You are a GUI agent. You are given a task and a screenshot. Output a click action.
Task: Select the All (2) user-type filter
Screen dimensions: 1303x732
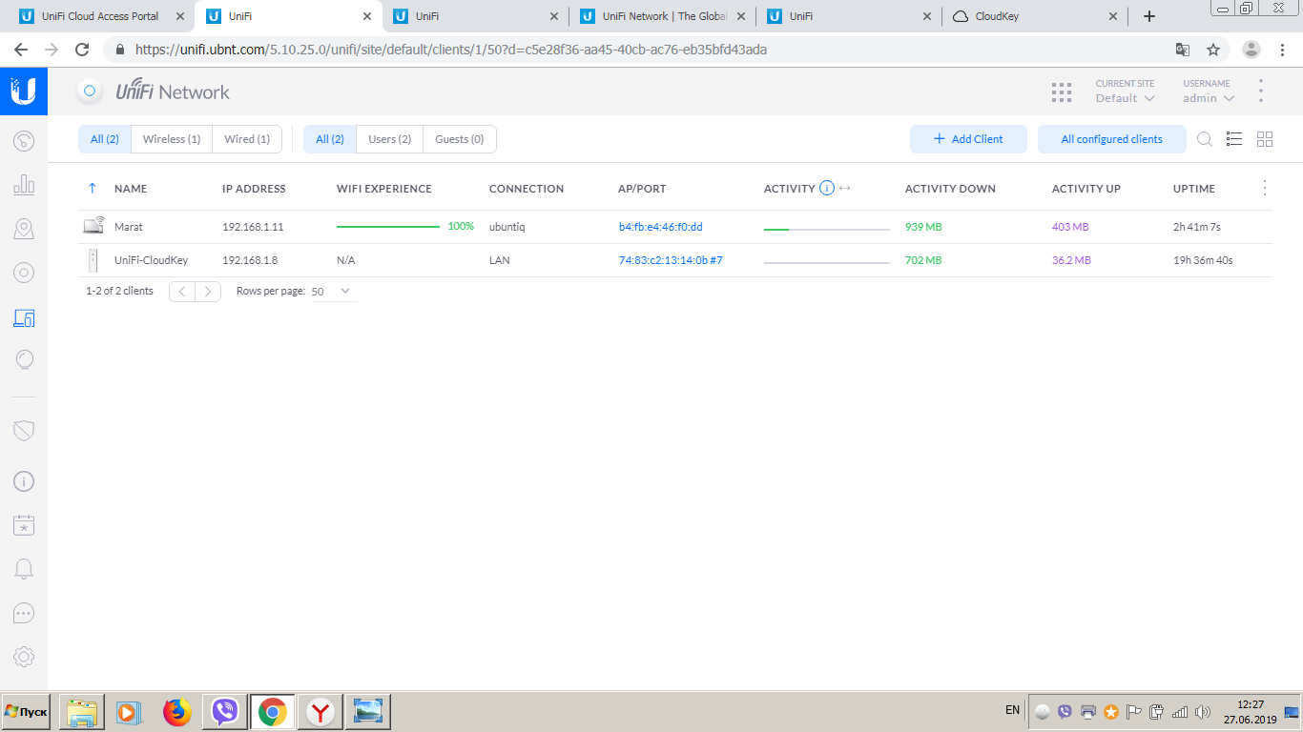pos(330,139)
